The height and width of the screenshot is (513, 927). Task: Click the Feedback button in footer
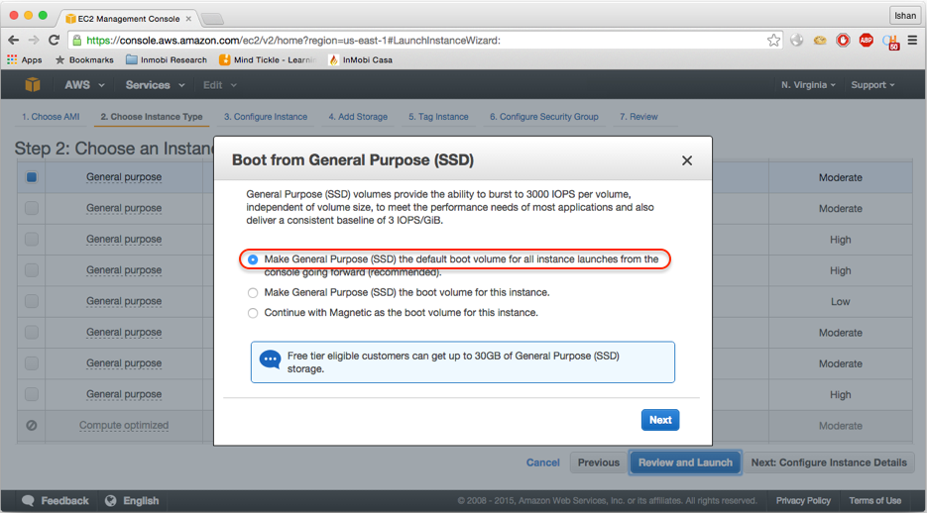[x=55, y=500]
